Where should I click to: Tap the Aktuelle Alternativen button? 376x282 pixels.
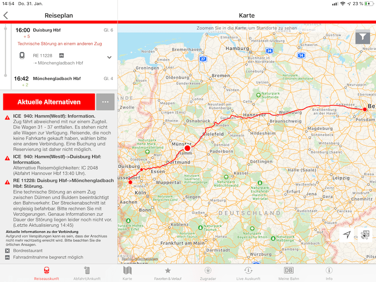coord(49,102)
